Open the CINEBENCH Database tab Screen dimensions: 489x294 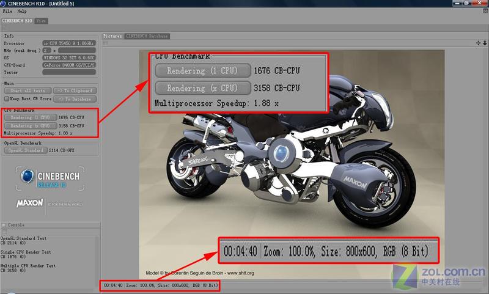147,36
